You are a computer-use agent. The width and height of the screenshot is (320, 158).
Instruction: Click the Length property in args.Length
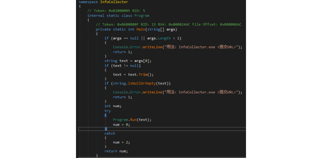[164, 38]
